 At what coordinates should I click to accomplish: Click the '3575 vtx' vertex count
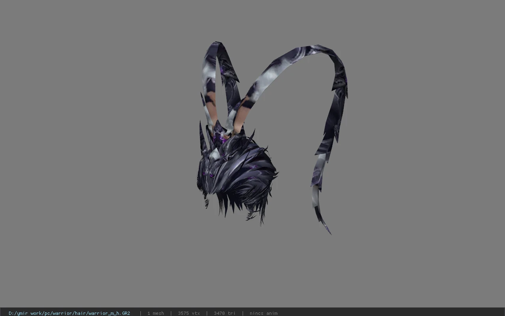click(x=189, y=313)
